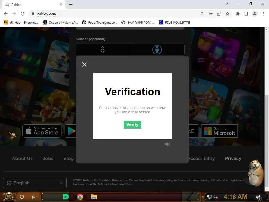Image resolution: width=269 pixels, height=202 pixels.
Task: Open Chrome from the taskbar
Action: [x=80, y=197]
